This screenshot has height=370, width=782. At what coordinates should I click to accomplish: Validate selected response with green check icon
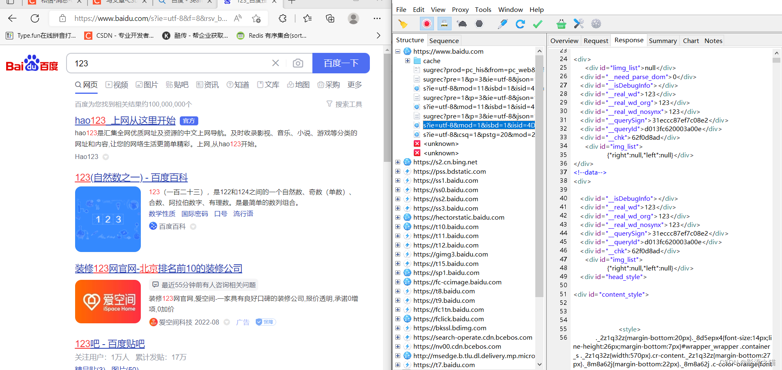[537, 24]
